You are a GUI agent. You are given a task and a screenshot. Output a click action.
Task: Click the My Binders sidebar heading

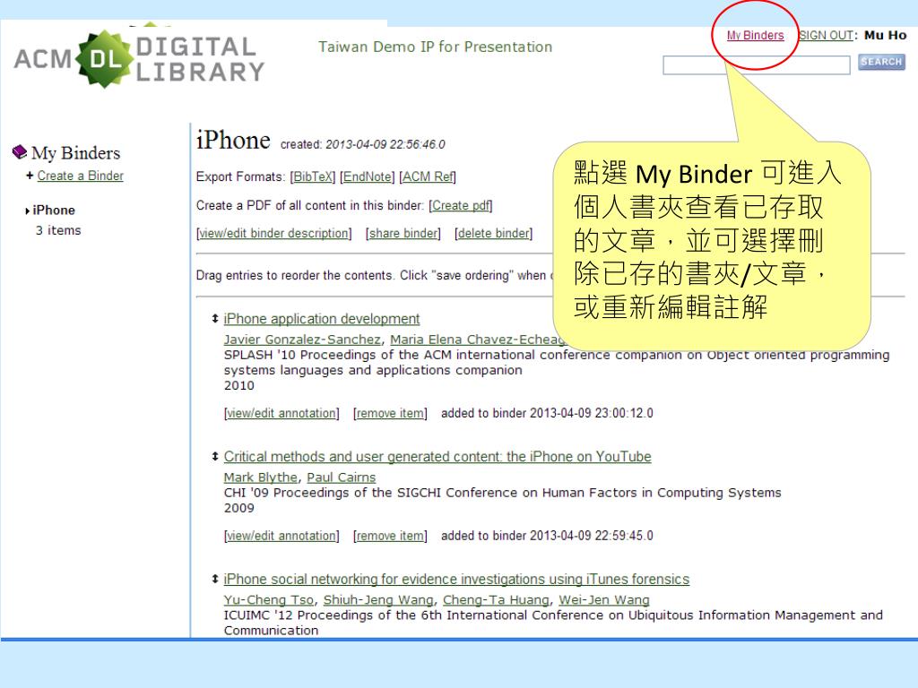75,152
